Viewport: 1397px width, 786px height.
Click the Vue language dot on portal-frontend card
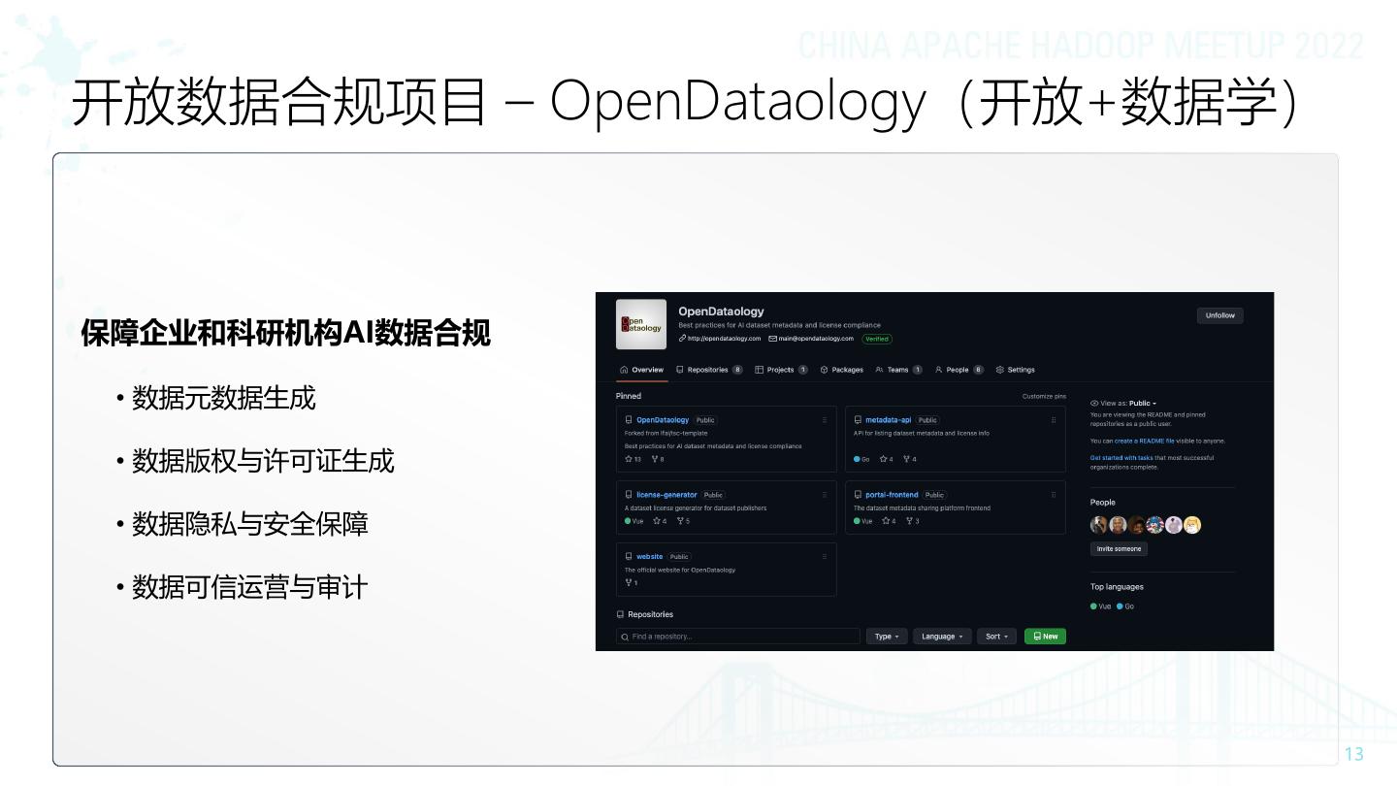tap(857, 521)
